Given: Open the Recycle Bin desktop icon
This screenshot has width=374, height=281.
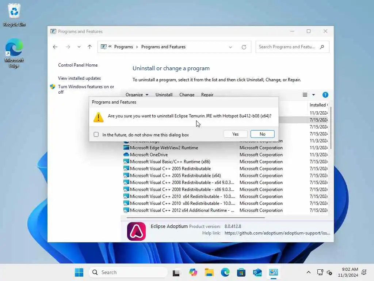Looking at the screenshot, I should 14,15.
